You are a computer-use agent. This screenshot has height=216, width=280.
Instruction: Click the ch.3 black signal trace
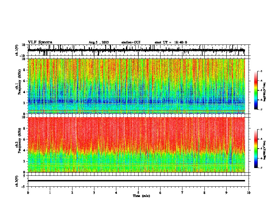136,181
